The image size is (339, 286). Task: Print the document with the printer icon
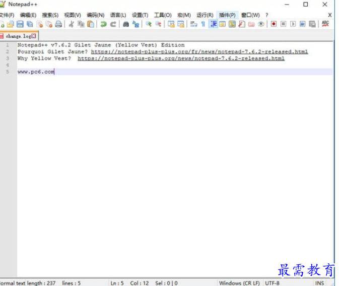click(x=58, y=24)
